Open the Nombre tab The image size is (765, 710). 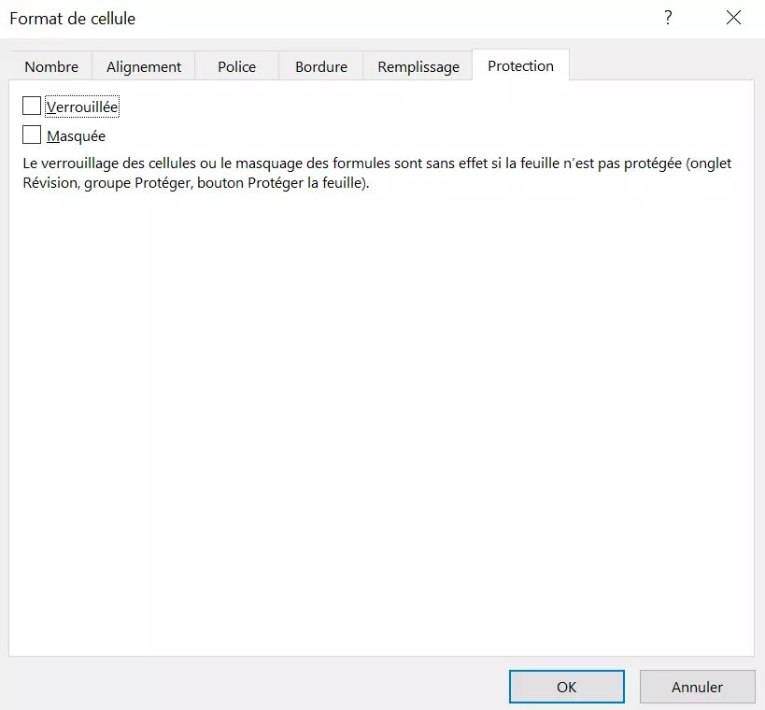tap(51, 66)
